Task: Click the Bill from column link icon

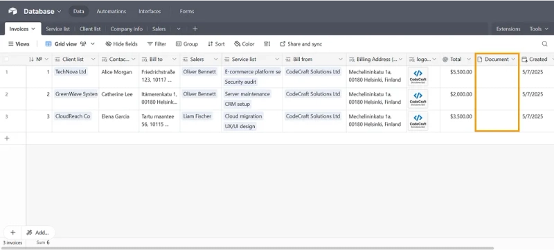Action: point(288,60)
